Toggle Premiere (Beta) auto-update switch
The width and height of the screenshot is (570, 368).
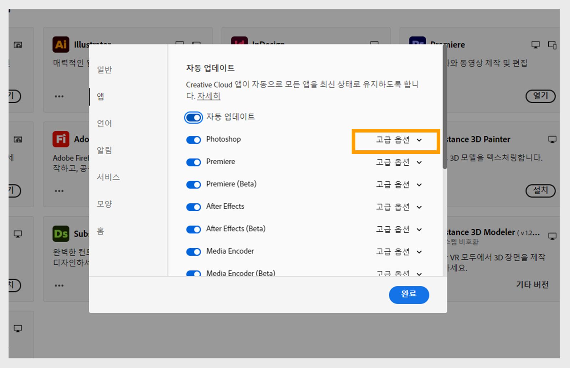(193, 185)
